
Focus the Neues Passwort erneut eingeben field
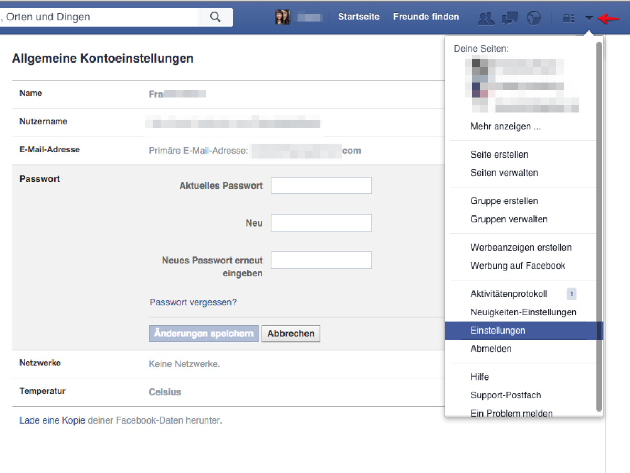tap(321, 260)
